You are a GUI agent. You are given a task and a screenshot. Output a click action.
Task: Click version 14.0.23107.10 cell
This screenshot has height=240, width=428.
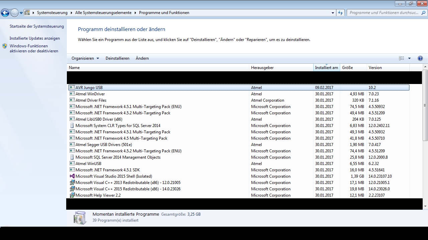click(x=380, y=176)
